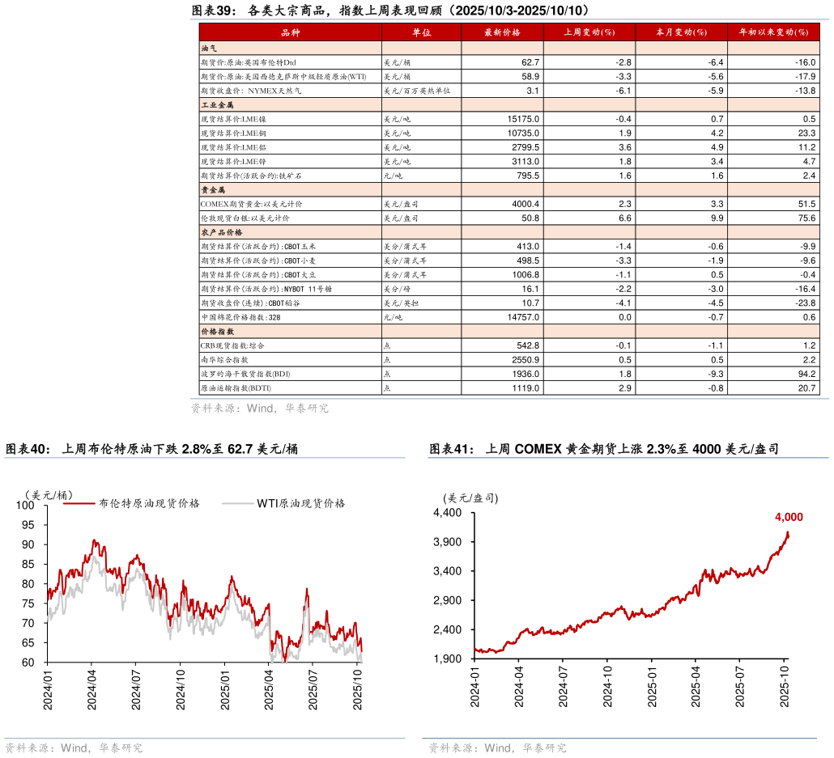
Task: Click the red 布伦特原油现货价格 legend line
Action: tap(78, 503)
